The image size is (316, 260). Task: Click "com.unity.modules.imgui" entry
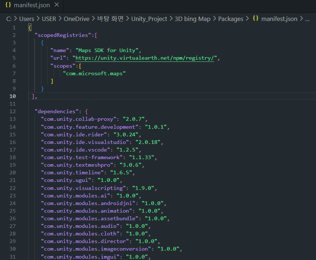tap(80, 257)
